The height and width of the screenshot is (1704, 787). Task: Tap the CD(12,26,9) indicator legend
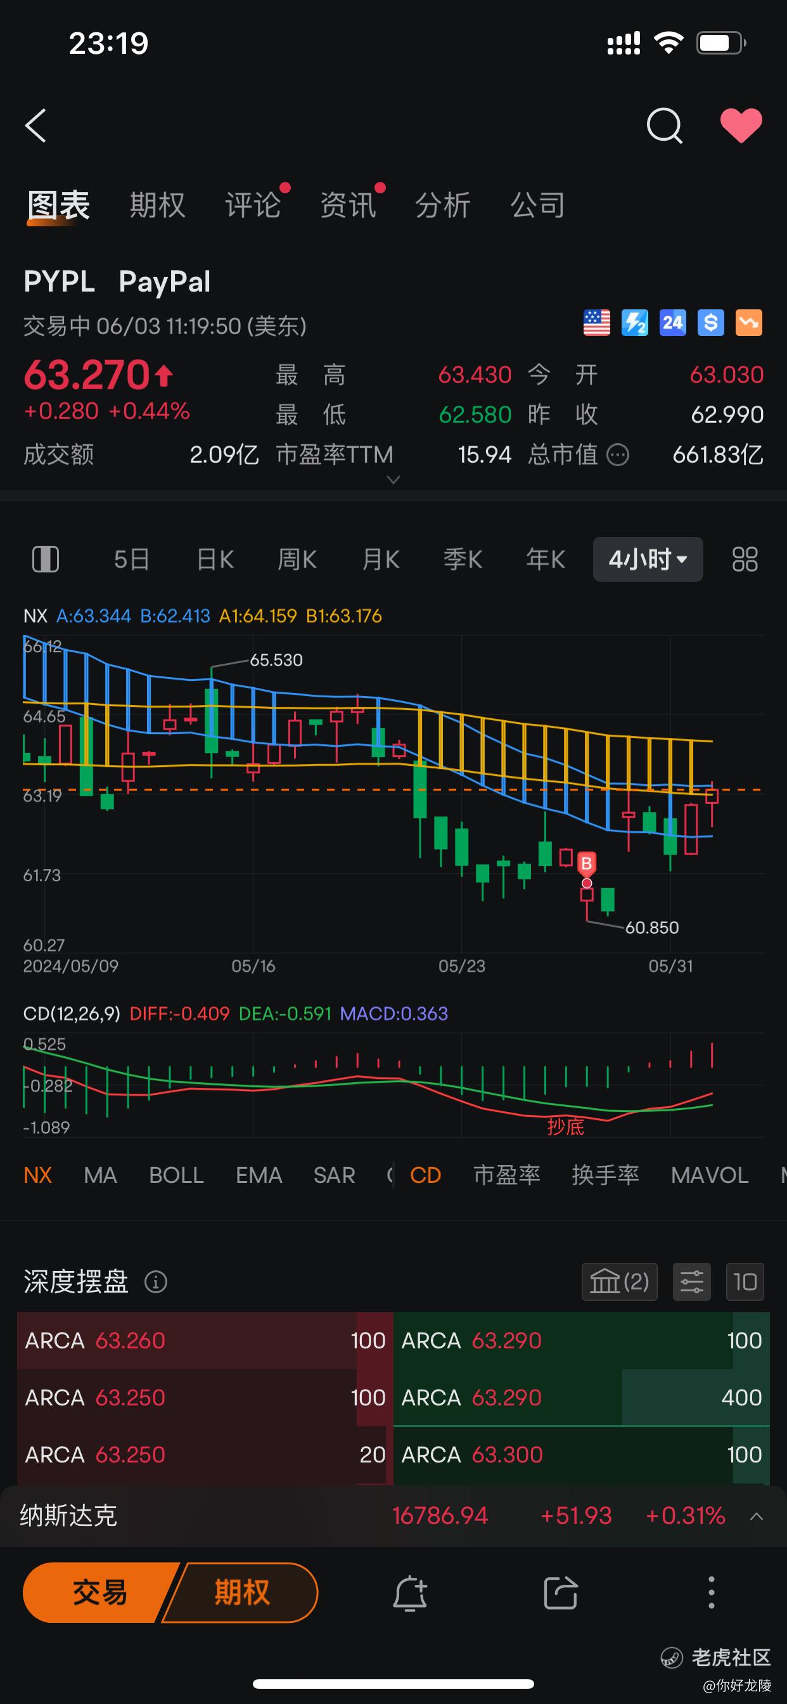pyautogui.click(x=236, y=1014)
